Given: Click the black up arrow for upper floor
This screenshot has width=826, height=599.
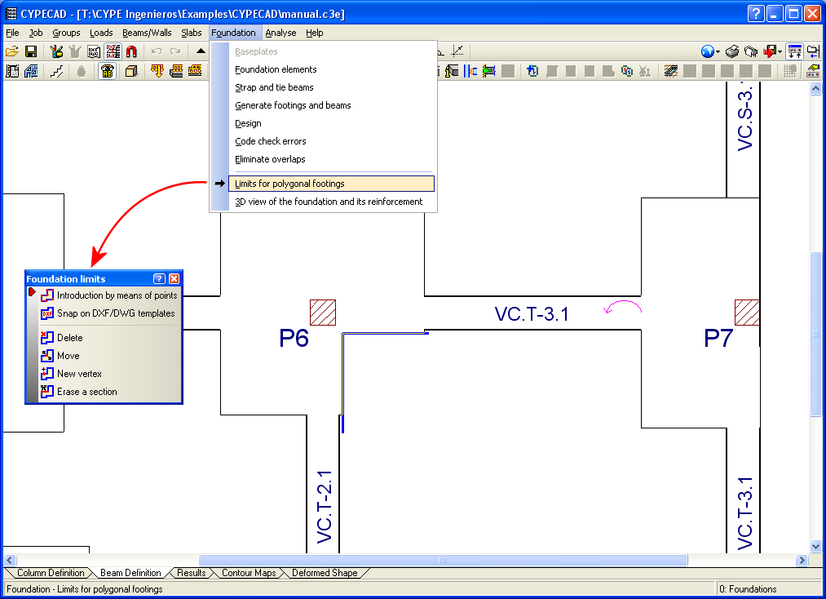Looking at the screenshot, I should [x=201, y=51].
